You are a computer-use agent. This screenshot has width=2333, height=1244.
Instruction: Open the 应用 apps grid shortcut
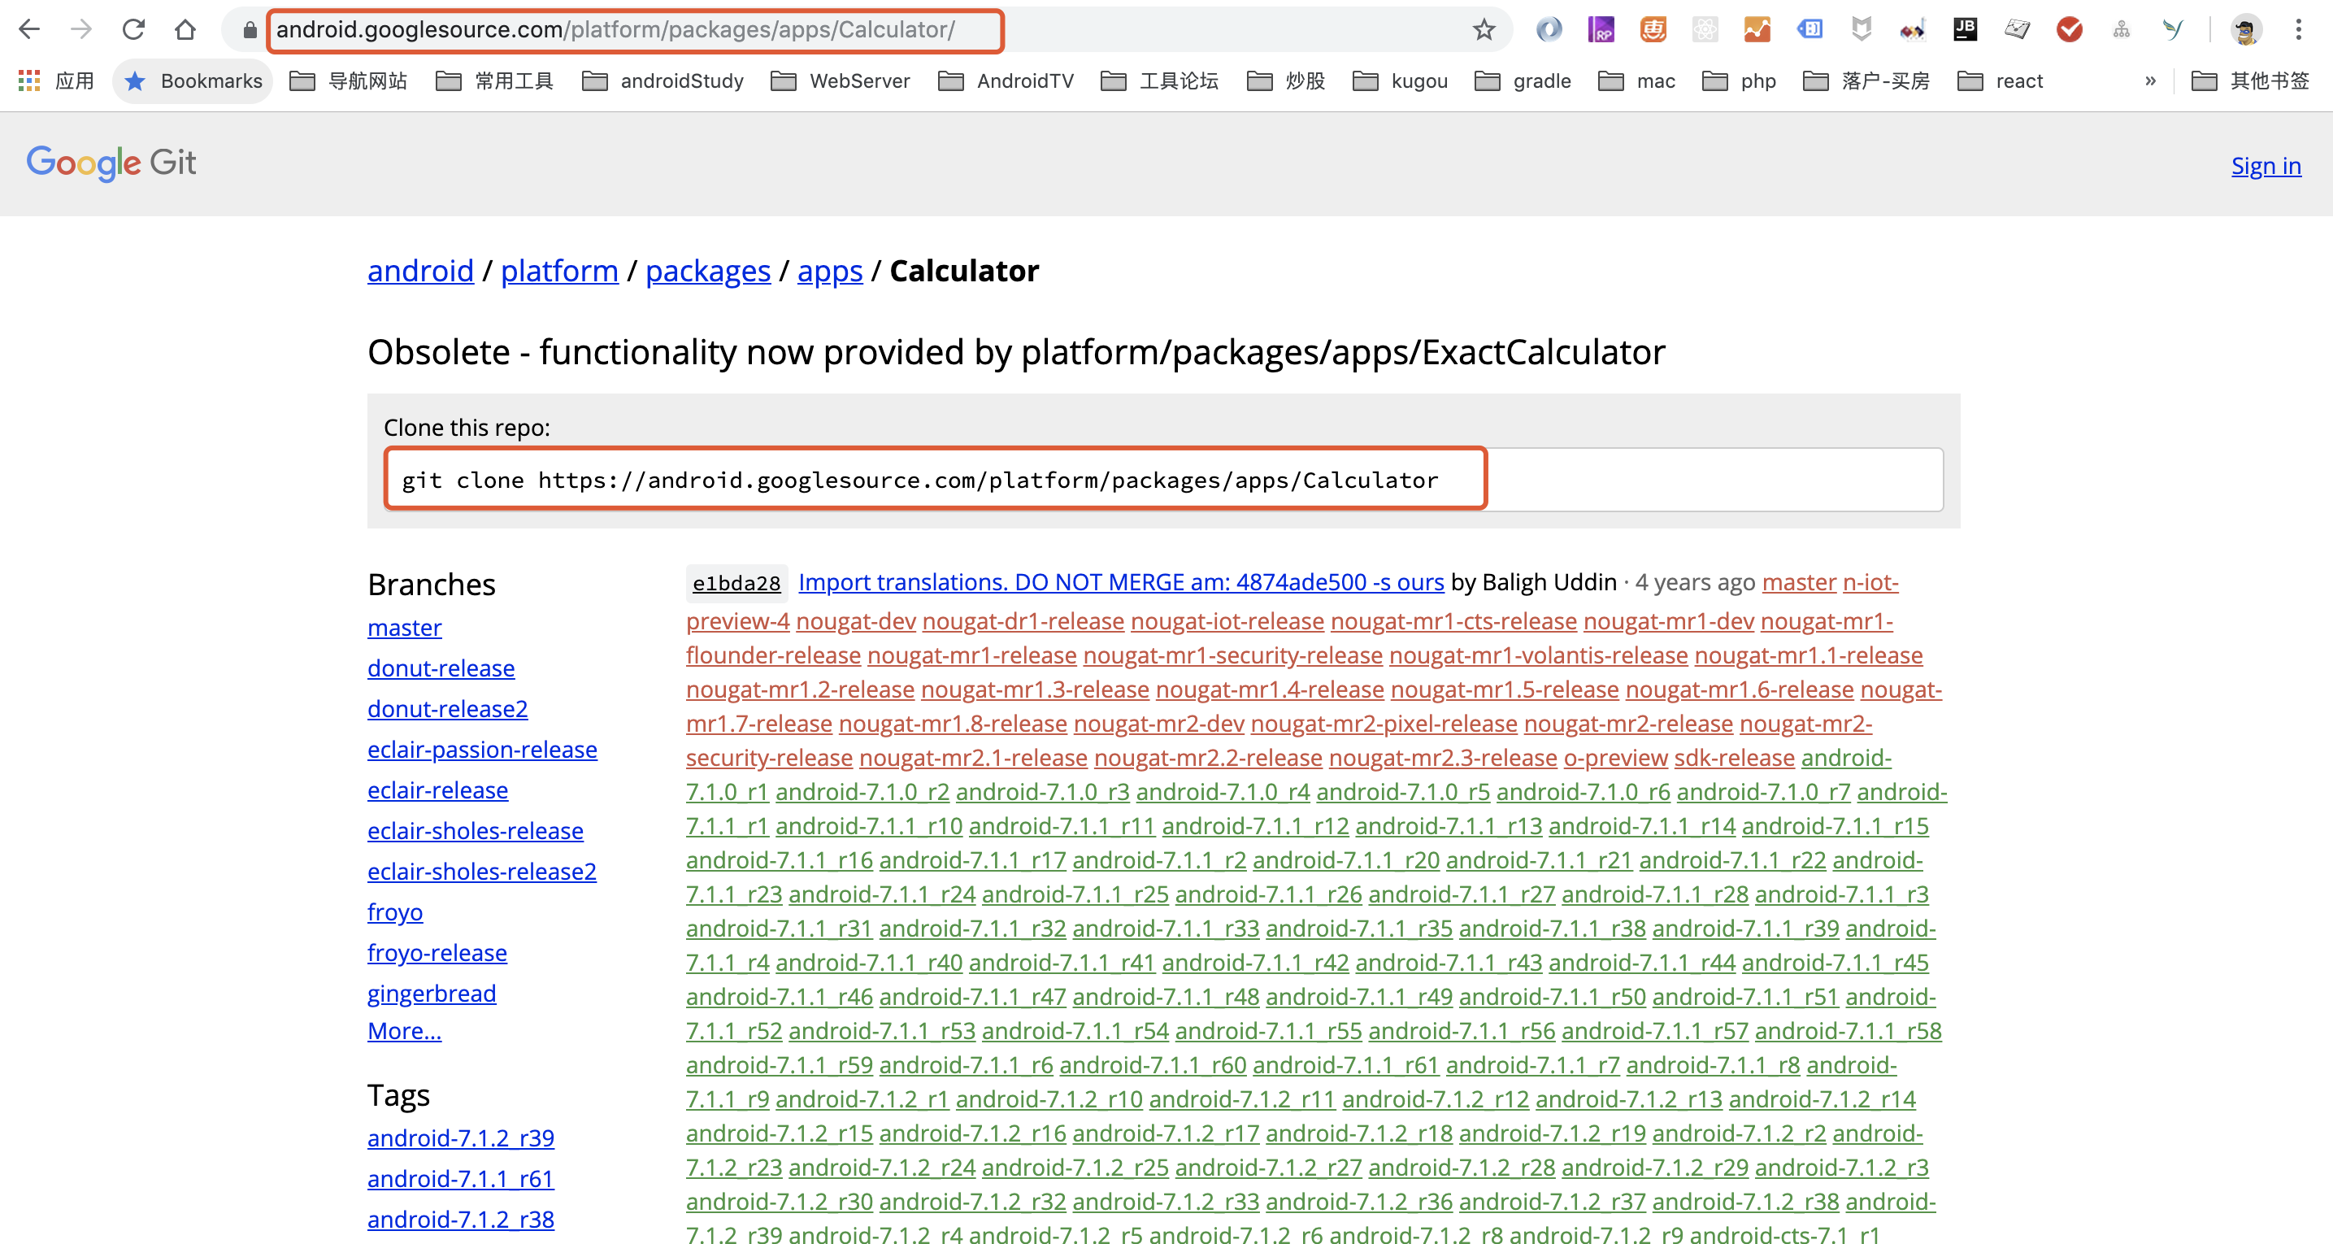[56, 81]
